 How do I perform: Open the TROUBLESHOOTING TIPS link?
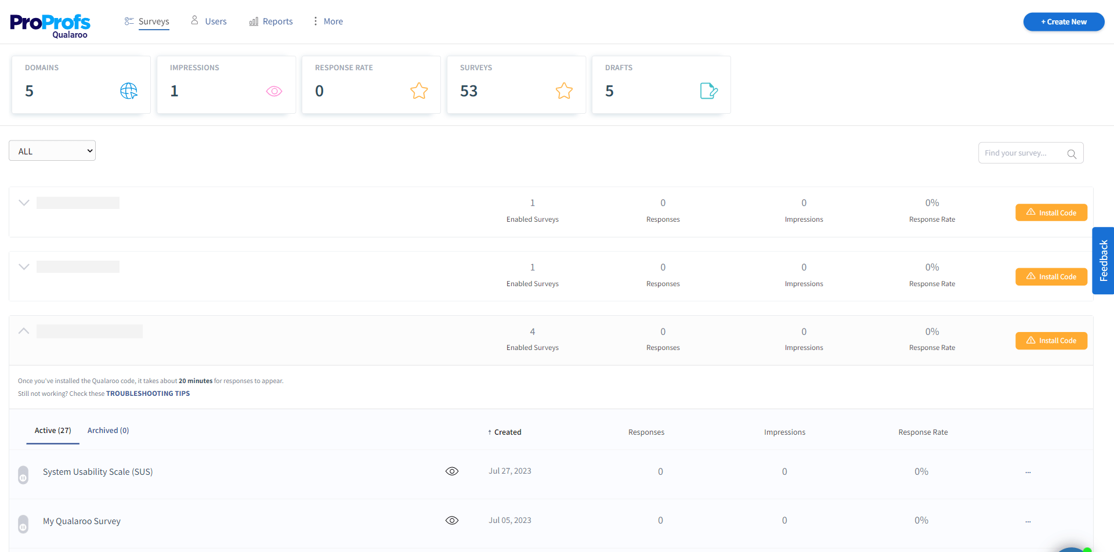148,394
